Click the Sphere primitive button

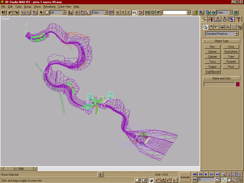tap(212, 51)
